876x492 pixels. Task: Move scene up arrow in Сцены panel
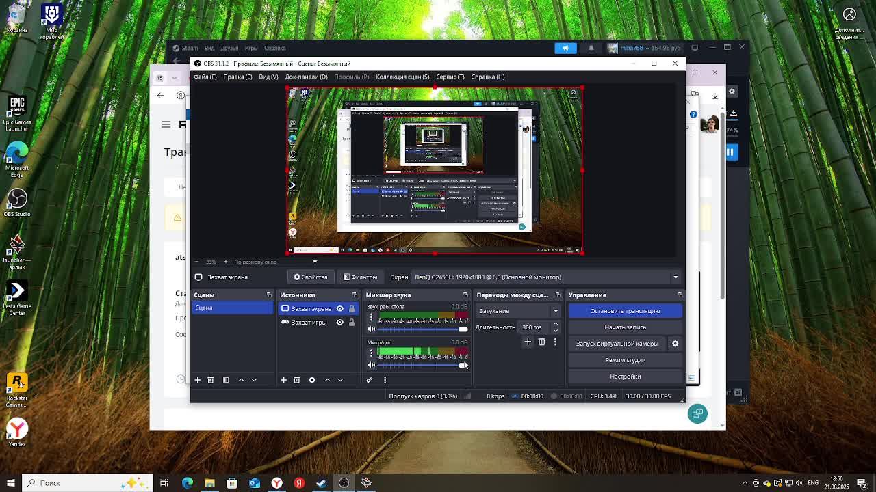(241, 380)
